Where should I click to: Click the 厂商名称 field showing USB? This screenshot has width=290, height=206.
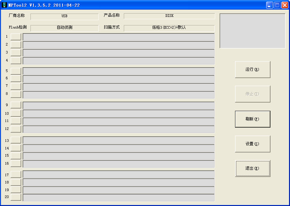pos(64,16)
